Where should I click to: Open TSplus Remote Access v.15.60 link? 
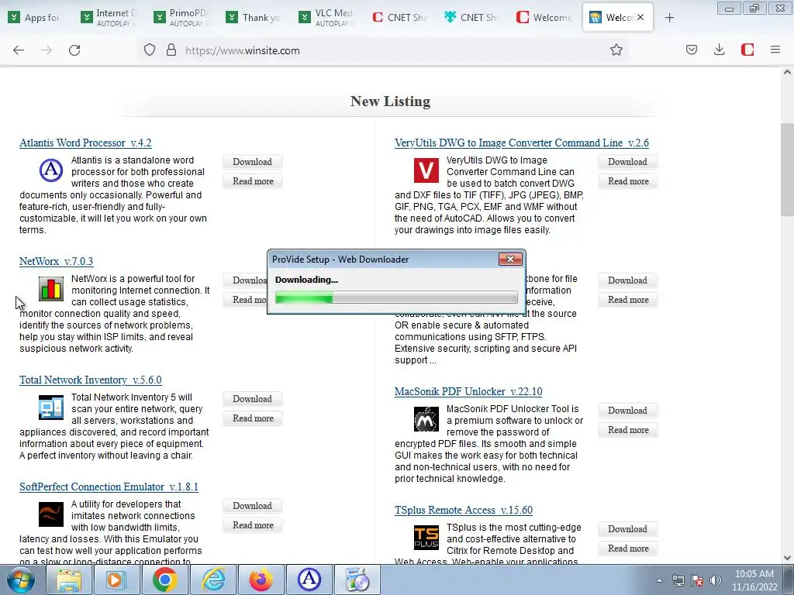tap(464, 510)
